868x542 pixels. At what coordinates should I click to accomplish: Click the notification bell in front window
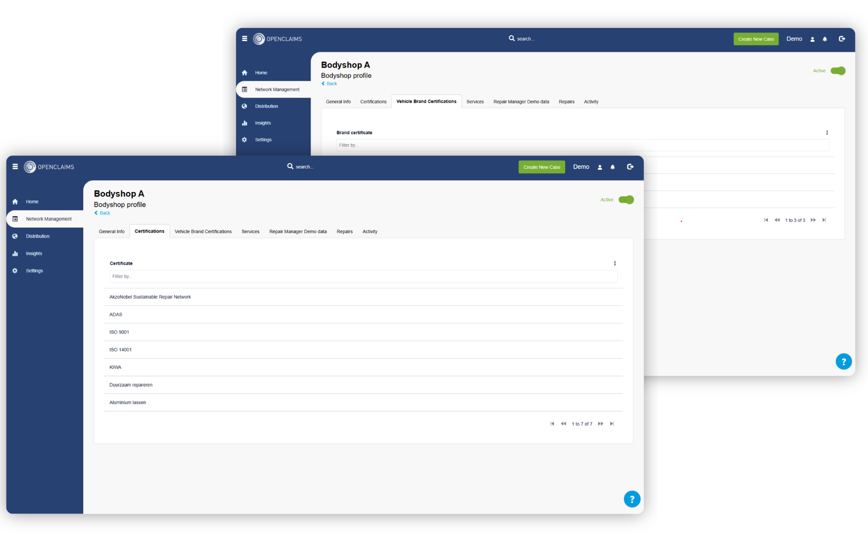pyautogui.click(x=613, y=167)
